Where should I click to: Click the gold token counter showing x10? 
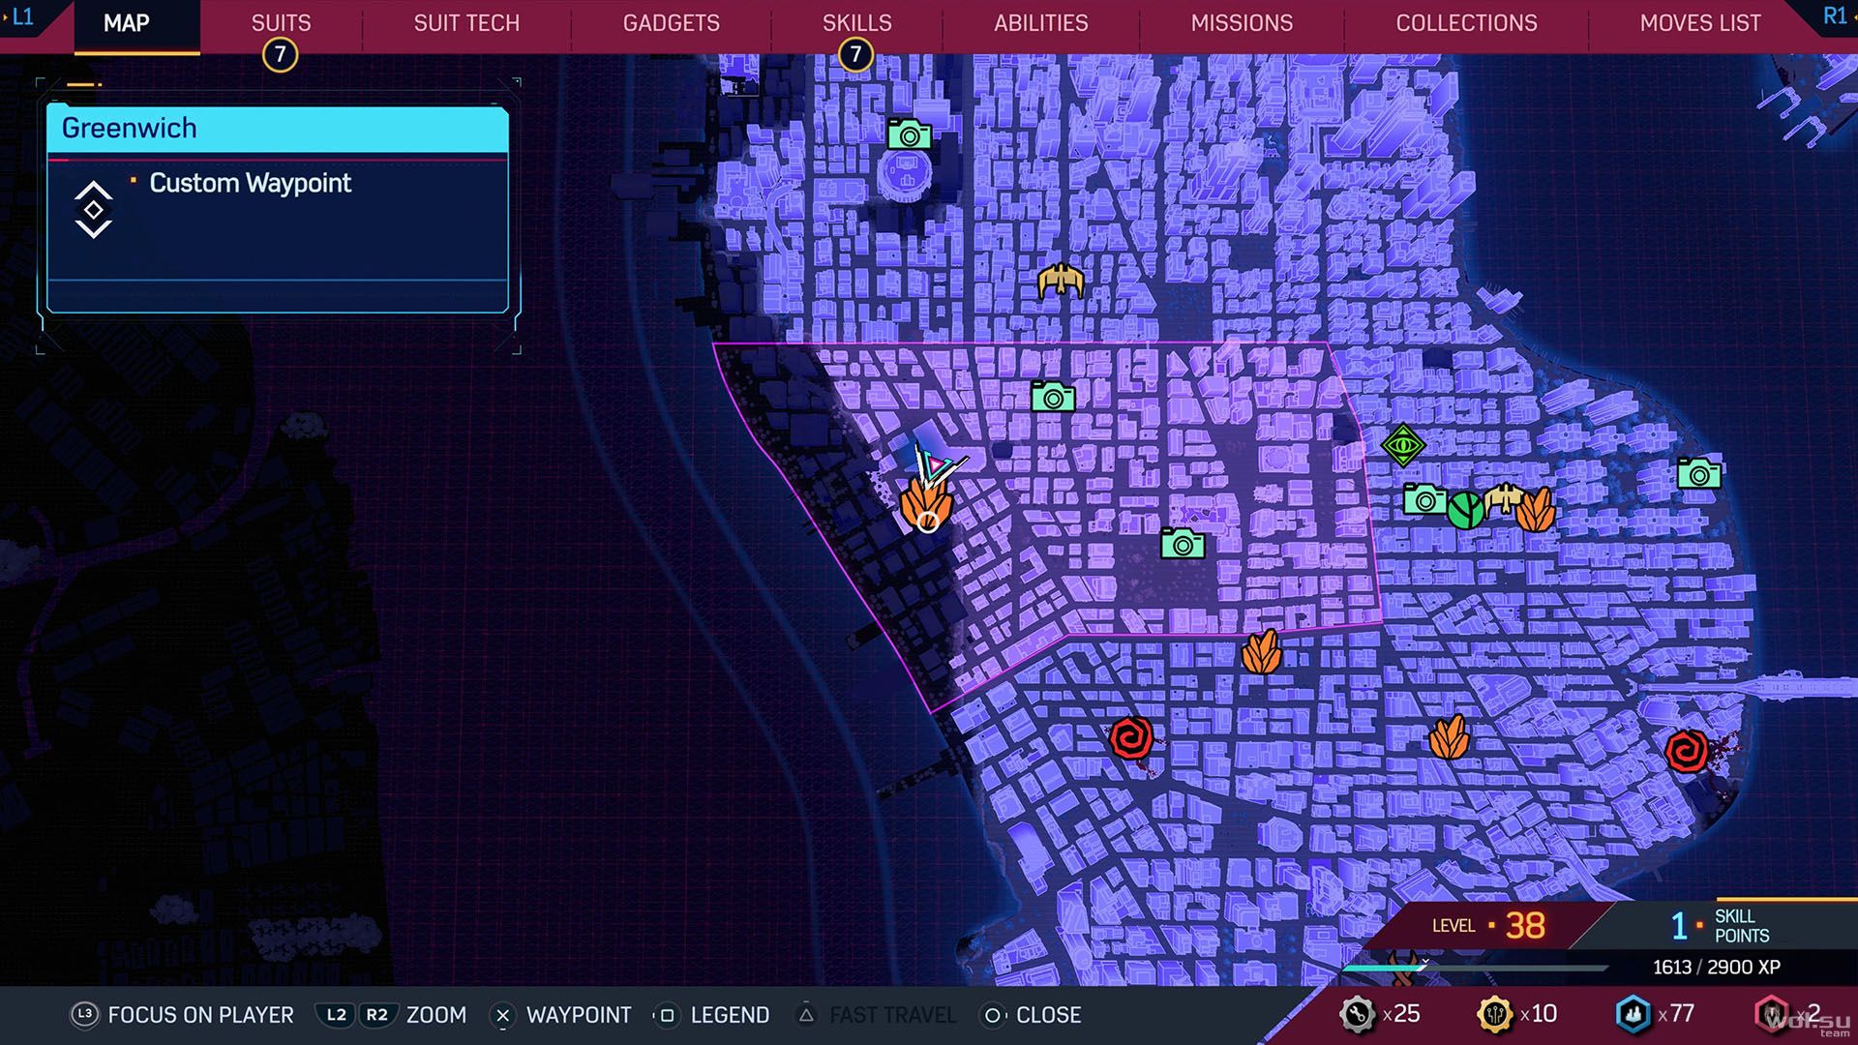tap(1517, 1014)
